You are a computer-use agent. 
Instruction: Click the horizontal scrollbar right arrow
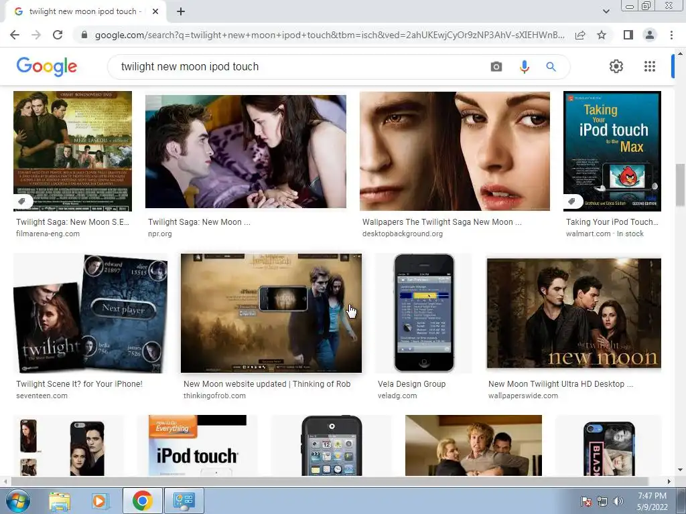coord(669,481)
